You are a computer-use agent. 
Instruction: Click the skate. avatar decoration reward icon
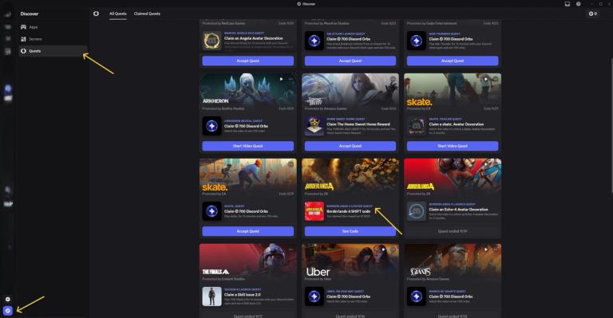click(x=417, y=126)
